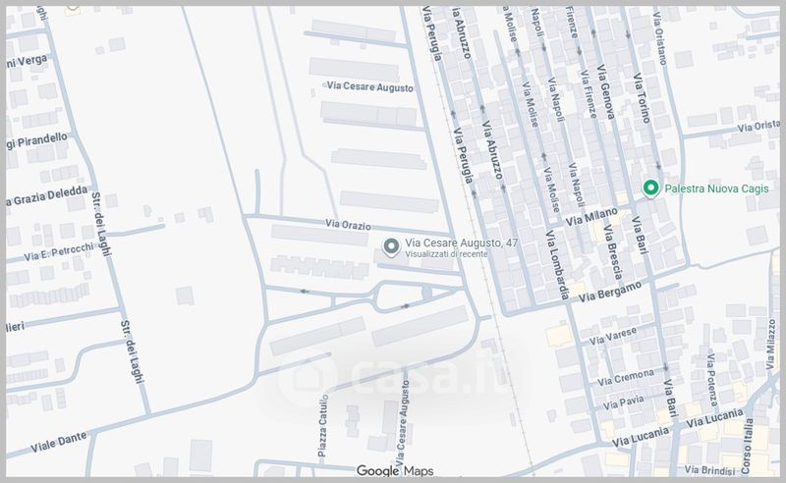Select the Via Cesare Augusto, 47 label
786x483 pixels.
tap(462, 242)
